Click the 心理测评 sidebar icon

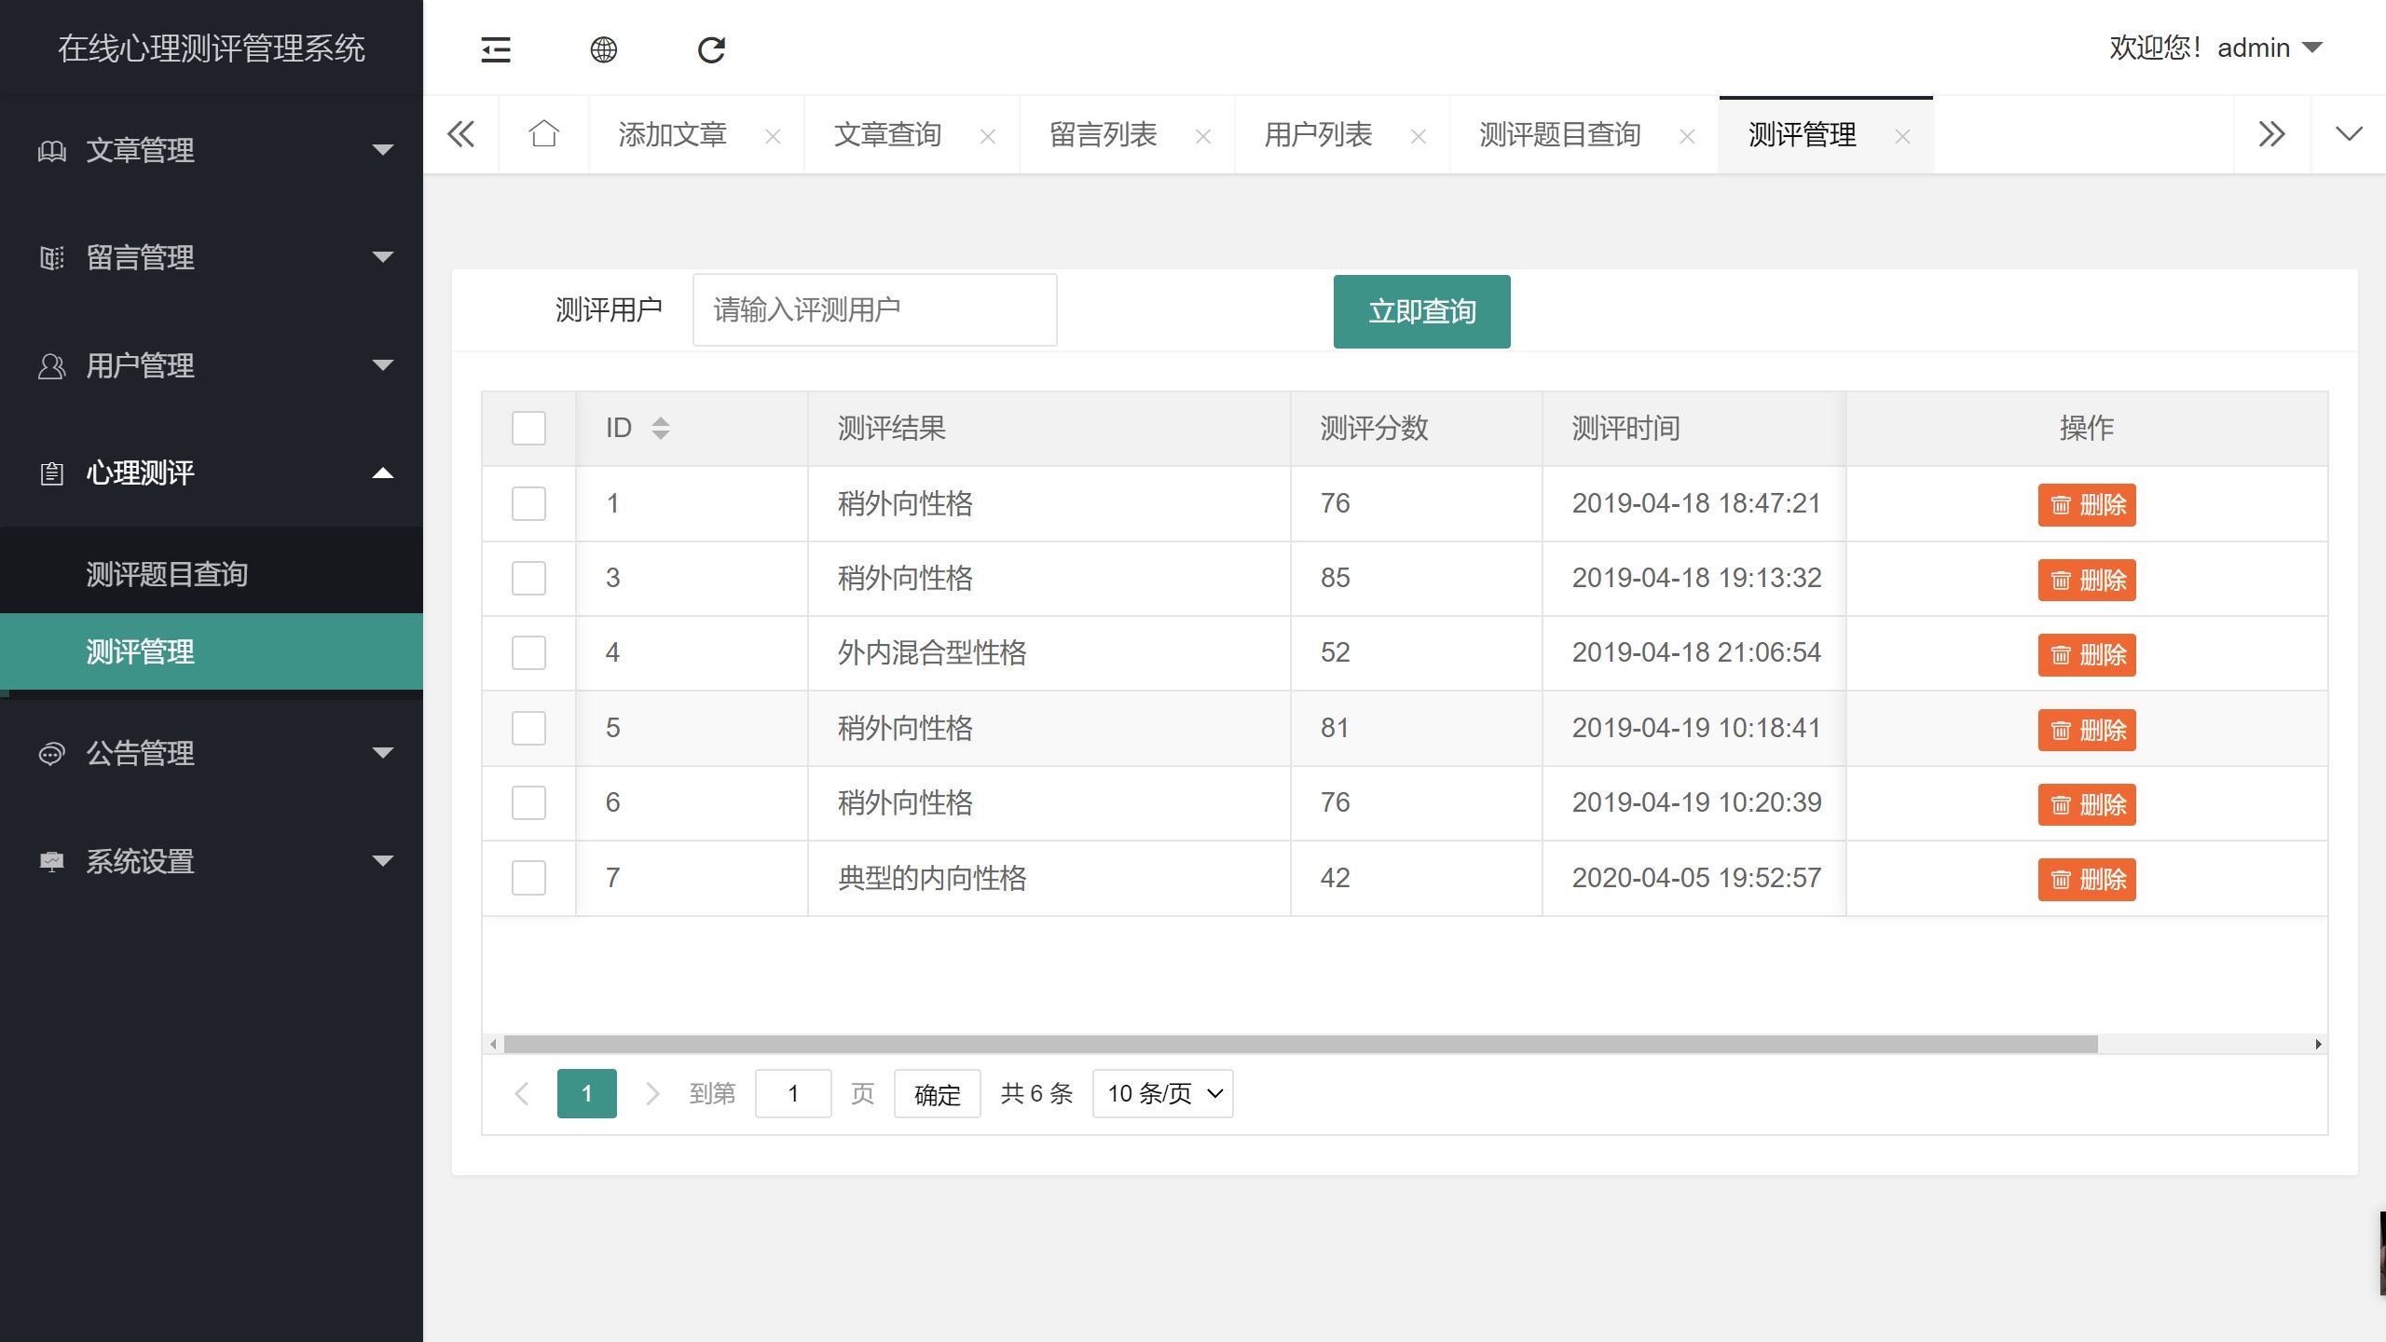(48, 473)
